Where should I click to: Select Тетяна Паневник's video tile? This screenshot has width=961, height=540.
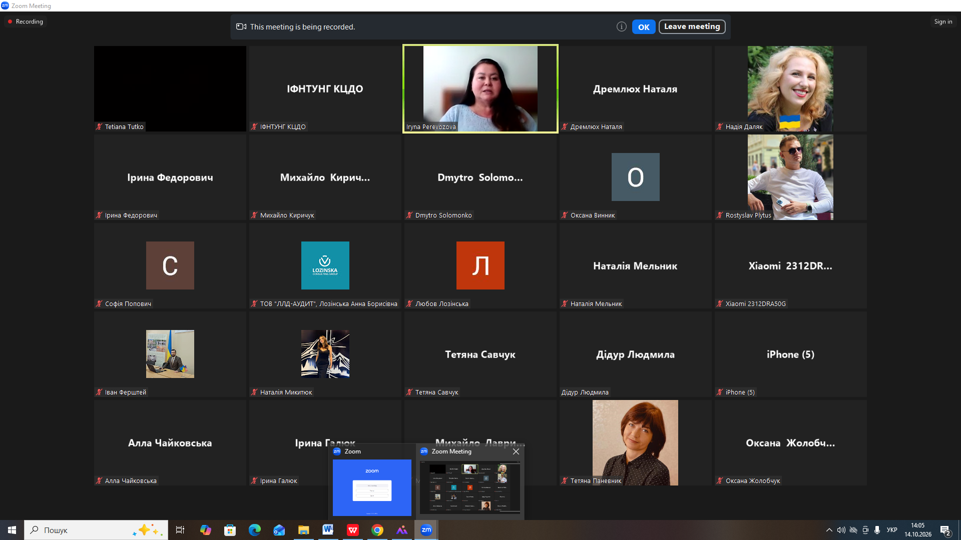click(x=635, y=442)
